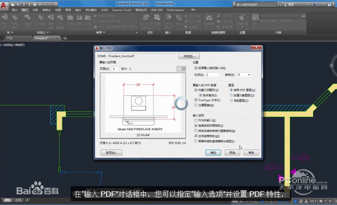337x205 pixels.
Task: Click the 比例 scale input field
Action: 212,75
